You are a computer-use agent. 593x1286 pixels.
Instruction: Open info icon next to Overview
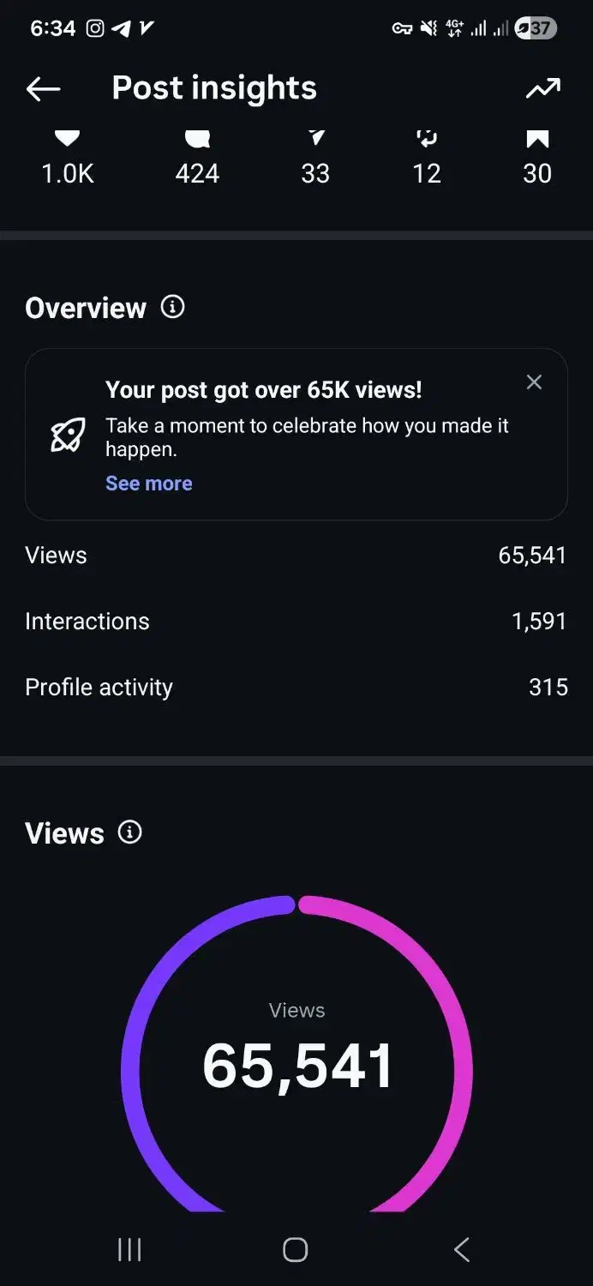pyautogui.click(x=173, y=307)
